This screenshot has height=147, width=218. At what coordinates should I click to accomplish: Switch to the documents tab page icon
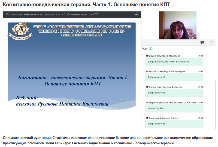click(211, 42)
